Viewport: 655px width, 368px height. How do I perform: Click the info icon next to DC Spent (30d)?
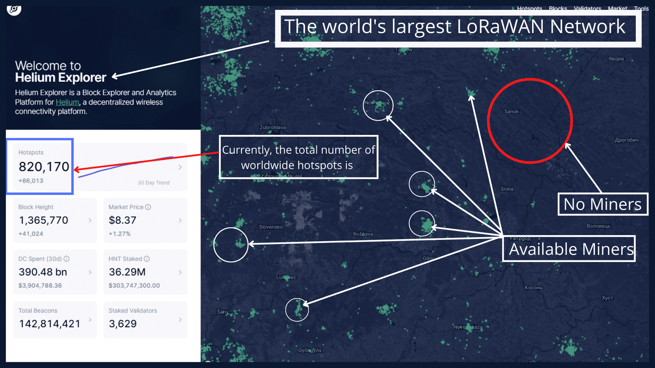pyautogui.click(x=67, y=259)
